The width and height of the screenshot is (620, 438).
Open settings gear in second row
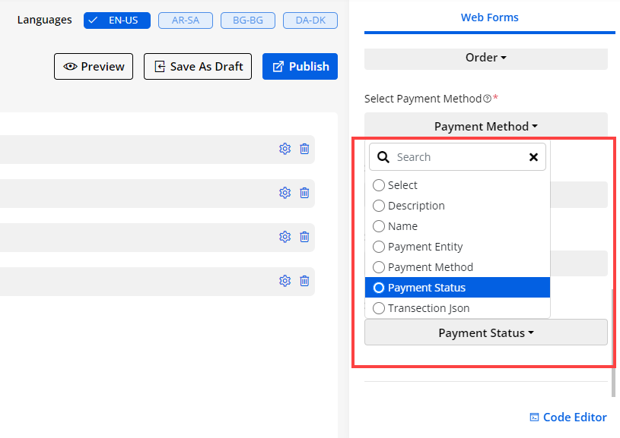point(285,193)
